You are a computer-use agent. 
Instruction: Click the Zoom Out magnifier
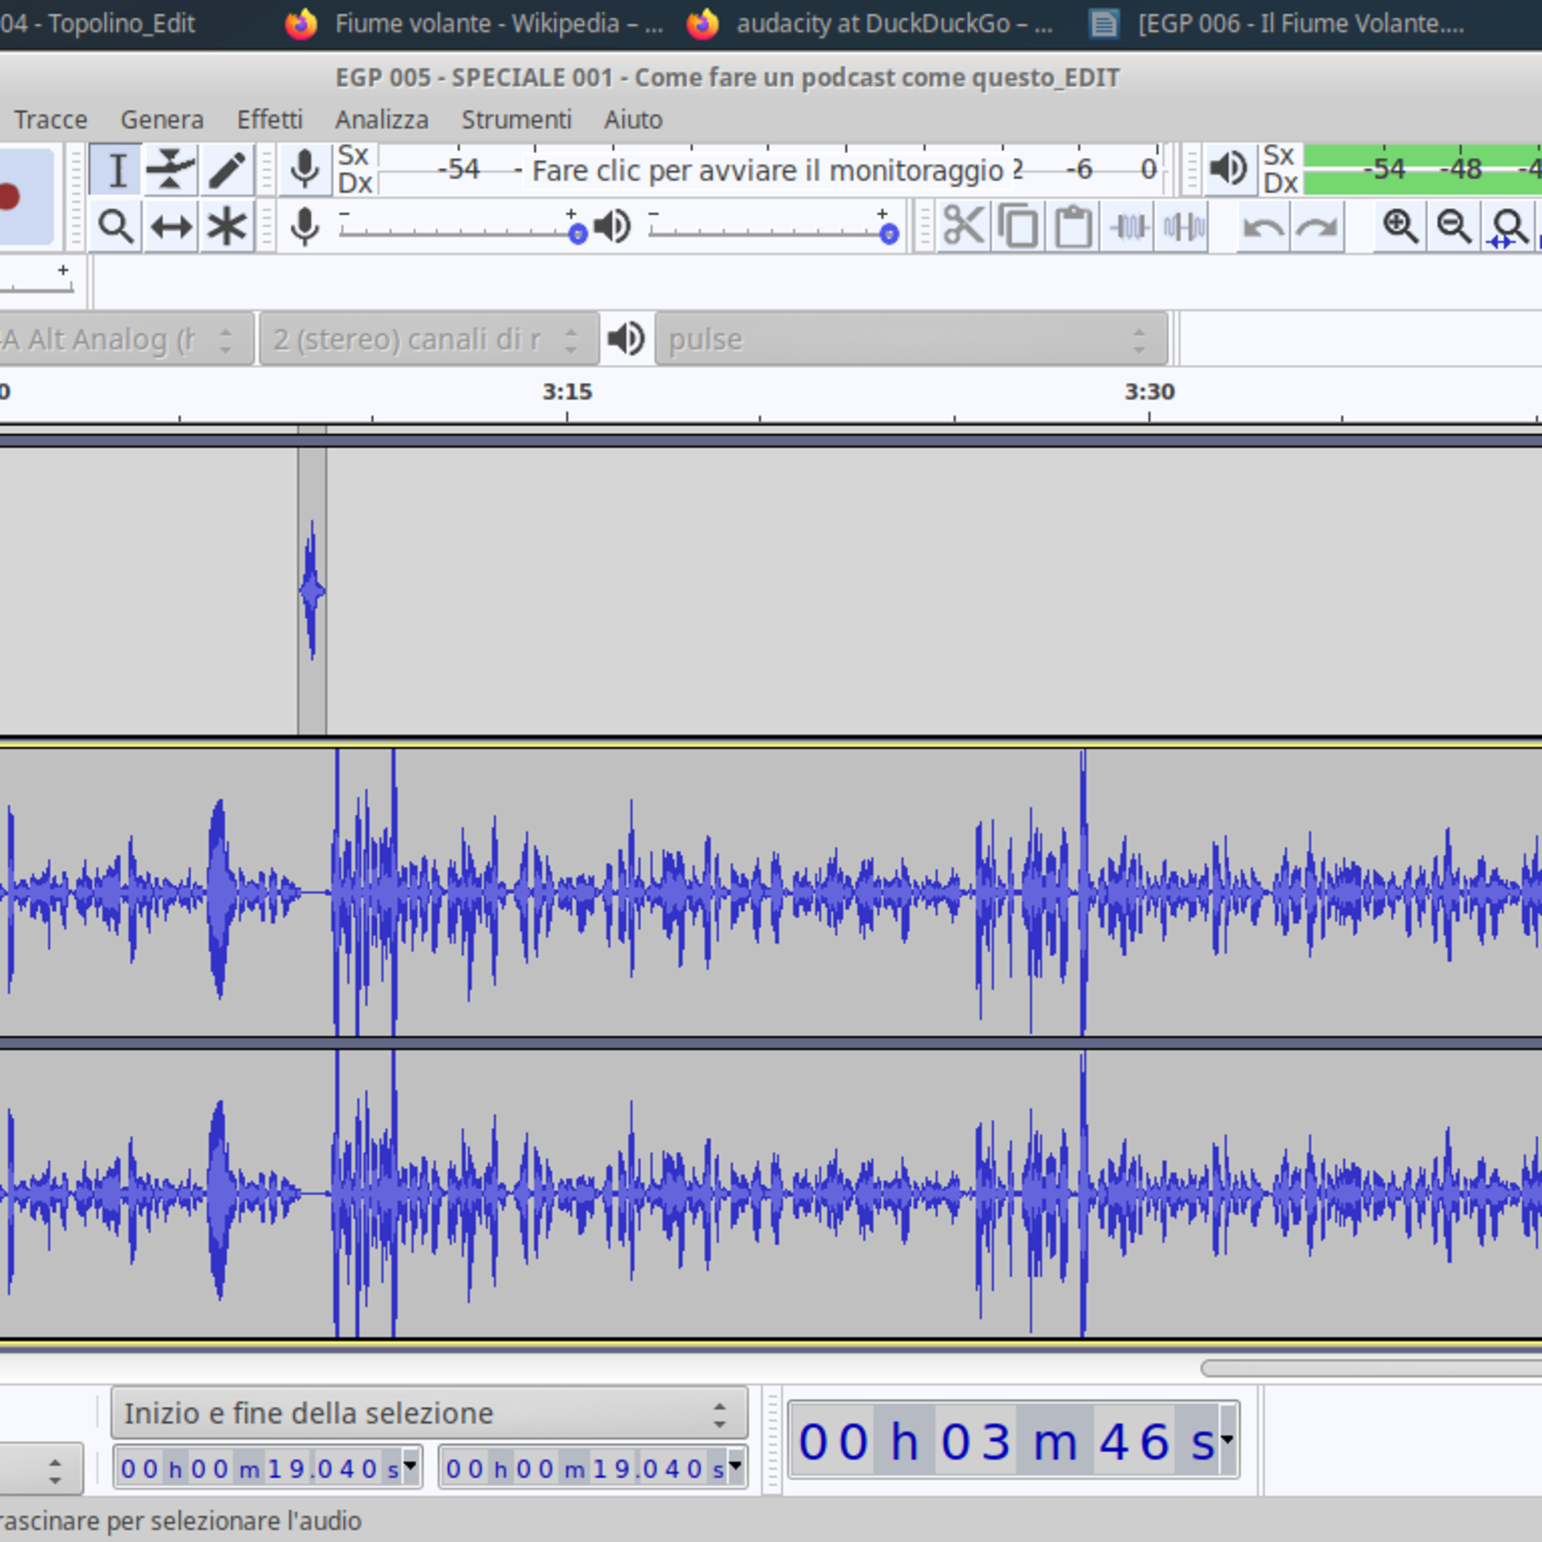(x=1454, y=227)
